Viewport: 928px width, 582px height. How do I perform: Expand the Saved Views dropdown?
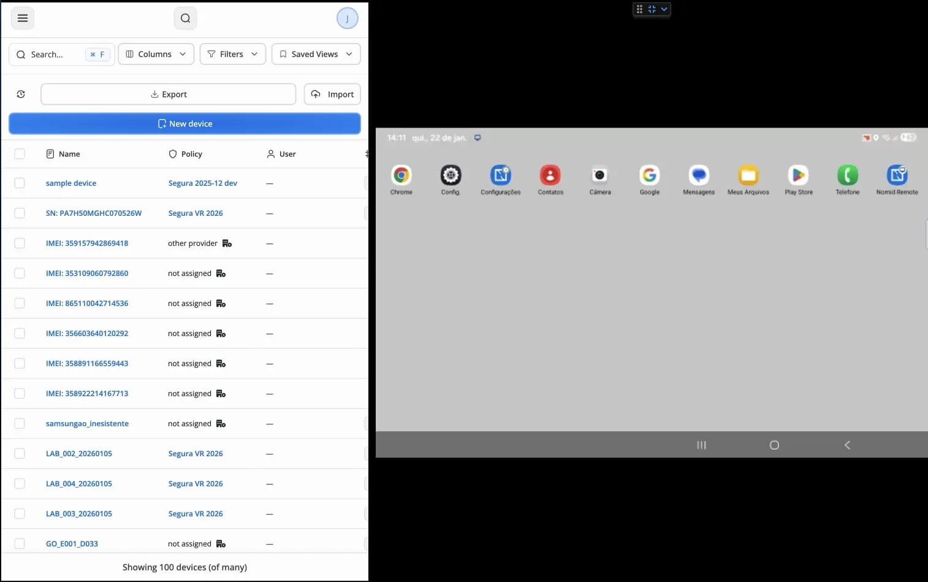point(316,54)
